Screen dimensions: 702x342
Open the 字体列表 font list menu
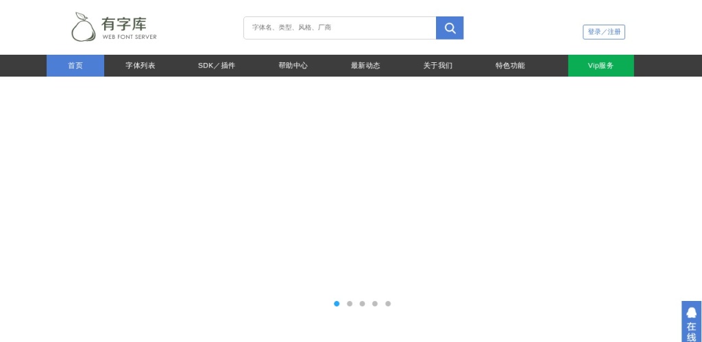pos(141,66)
